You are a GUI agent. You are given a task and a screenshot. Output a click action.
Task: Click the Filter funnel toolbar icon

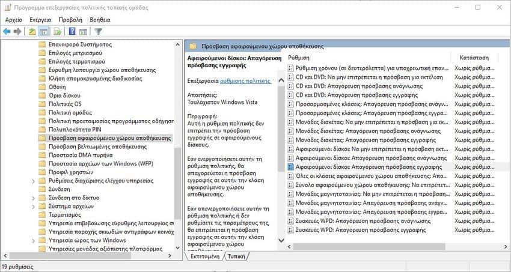coord(99,32)
